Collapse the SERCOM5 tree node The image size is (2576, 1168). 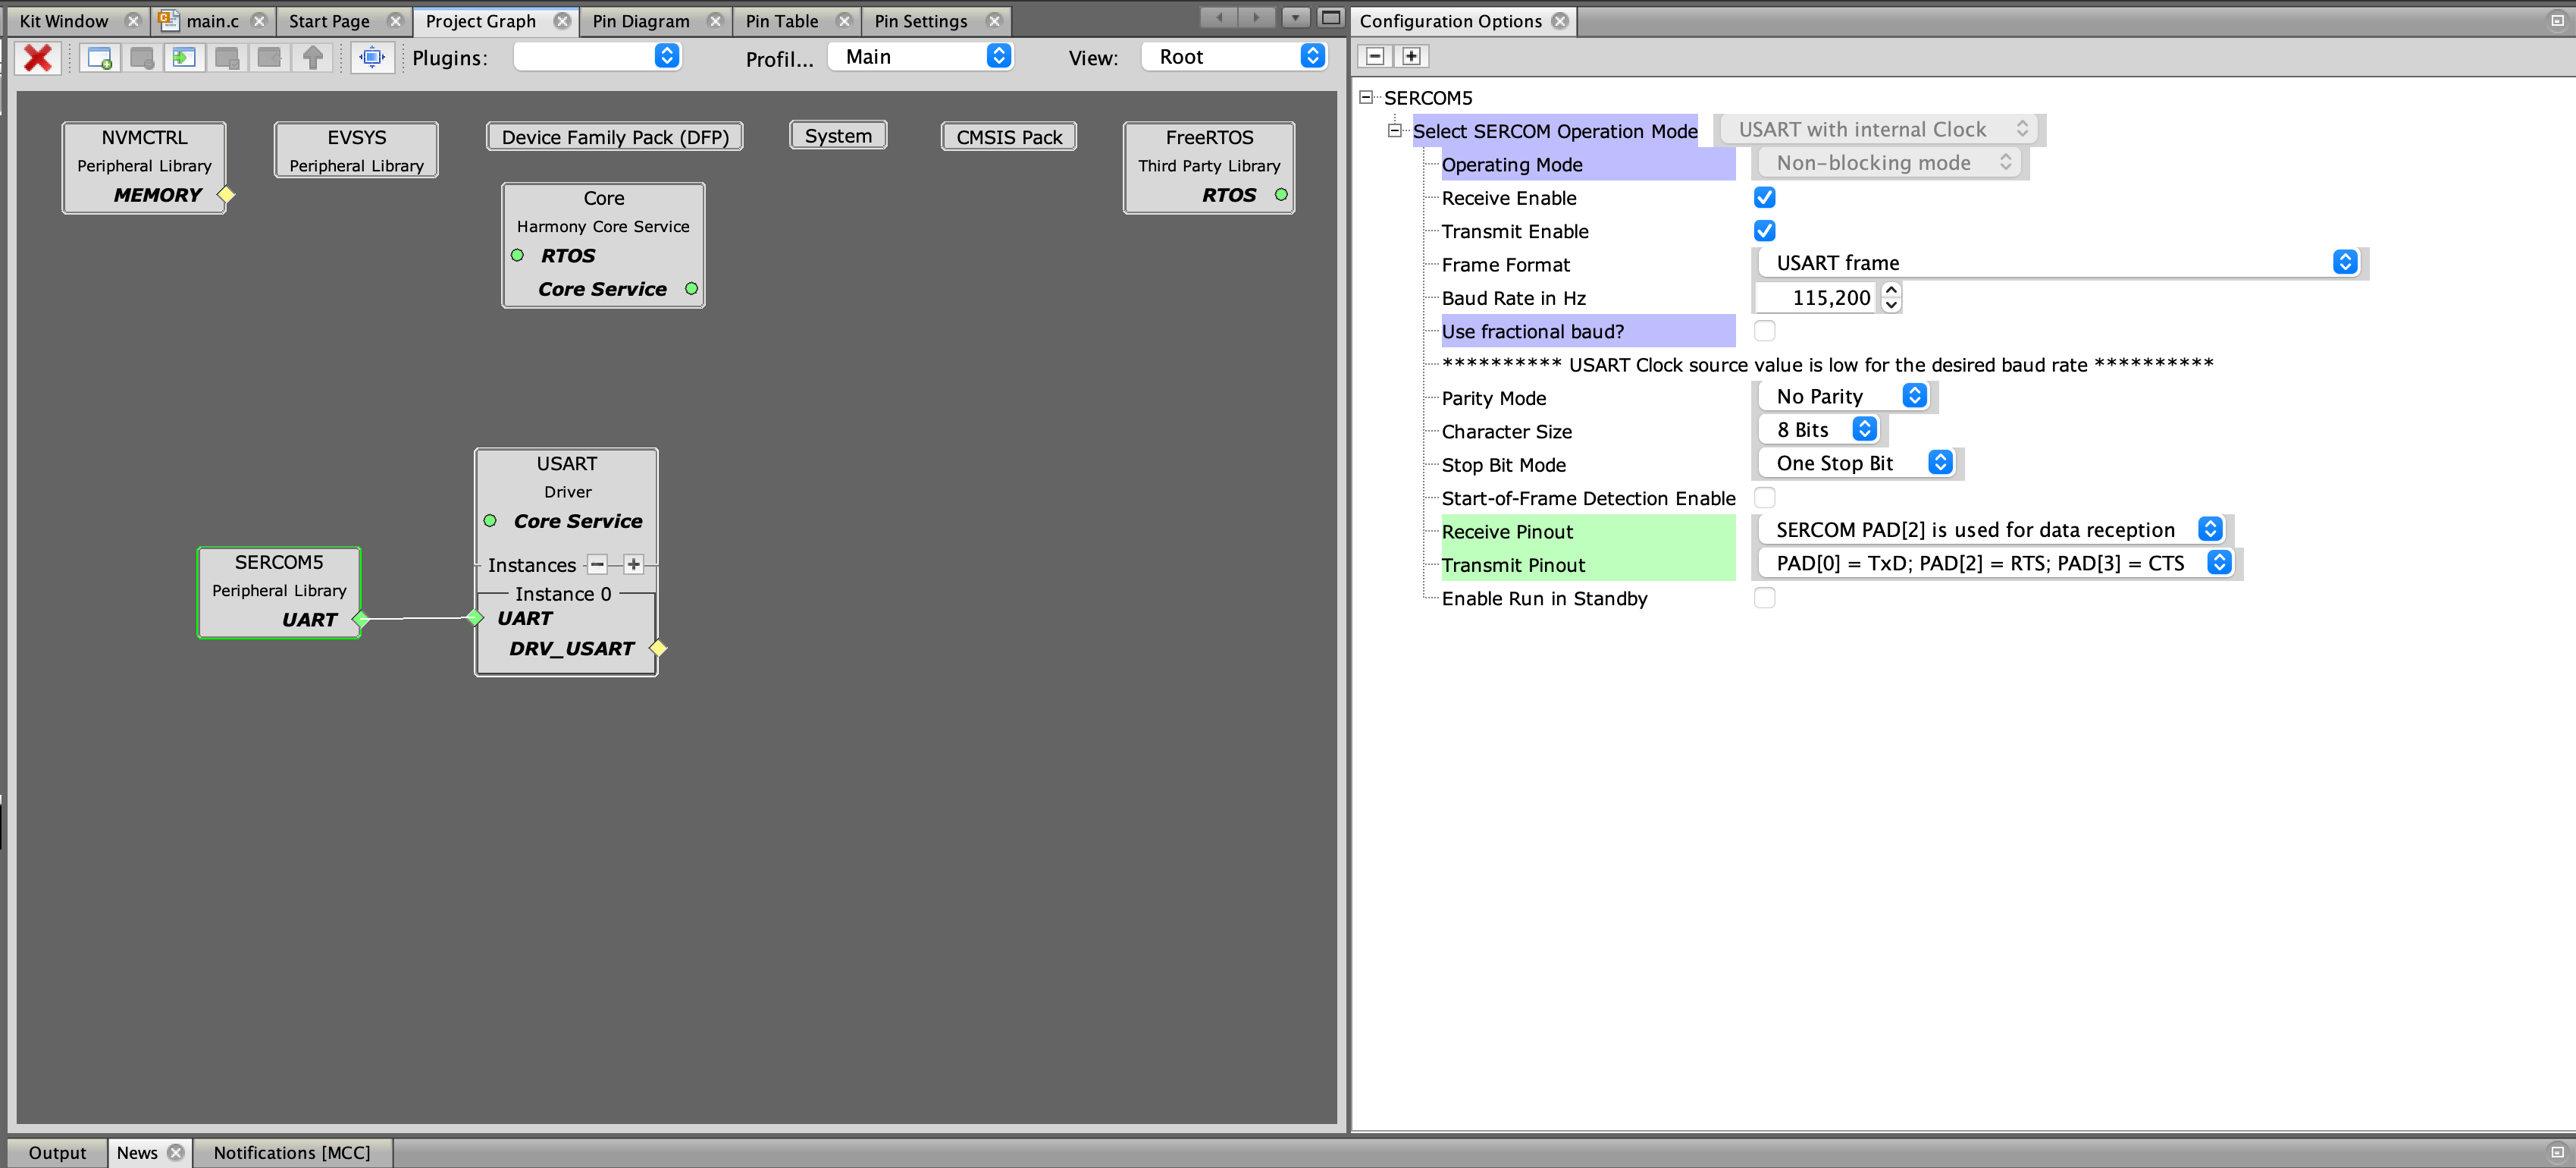point(1366,97)
